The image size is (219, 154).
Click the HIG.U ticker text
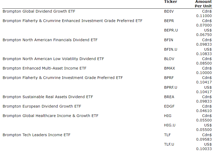click(x=170, y=125)
